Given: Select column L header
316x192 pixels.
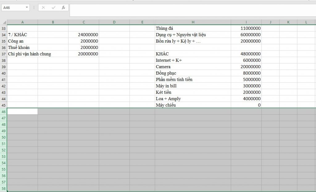Looking at the screenshot, I should 306,22.
